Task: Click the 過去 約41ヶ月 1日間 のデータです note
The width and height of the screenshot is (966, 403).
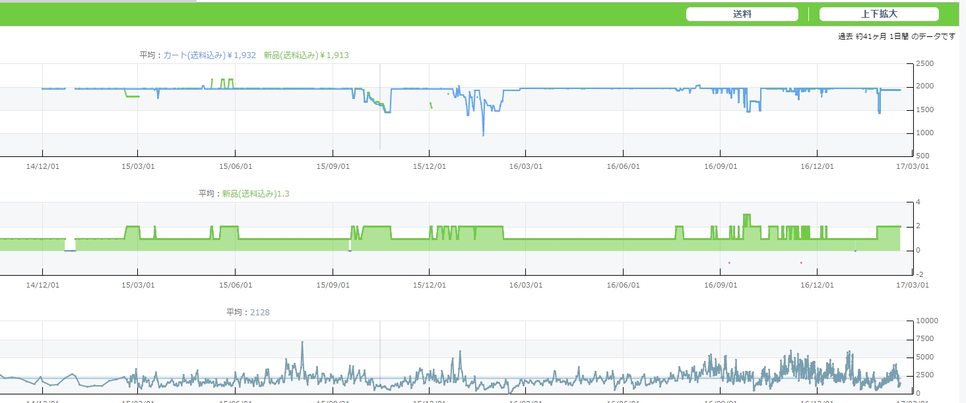Action: pyautogui.click(x=897, y=37)
